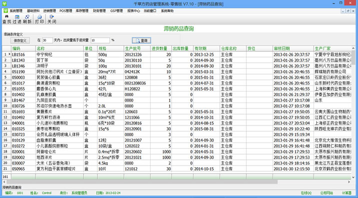The image size is (358, 198).
Task: Click the 生产批号 column header
Action: [x=137, y=48]
